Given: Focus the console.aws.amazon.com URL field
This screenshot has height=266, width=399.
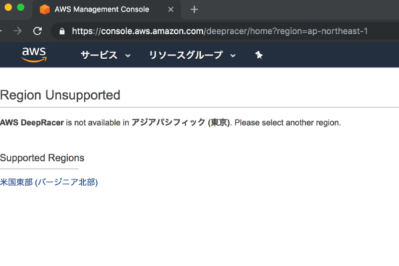Looking at the screenshot, I should (219, 31).
